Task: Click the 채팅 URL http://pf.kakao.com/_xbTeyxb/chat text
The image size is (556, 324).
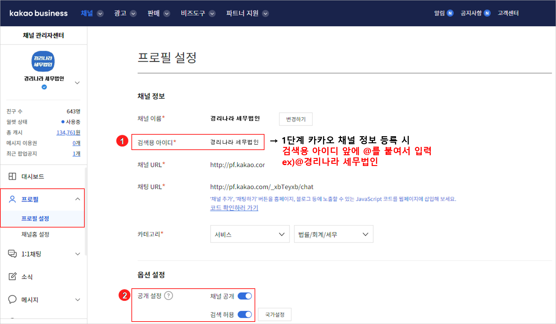Action: pyautogui.click(x=262, y=187)
